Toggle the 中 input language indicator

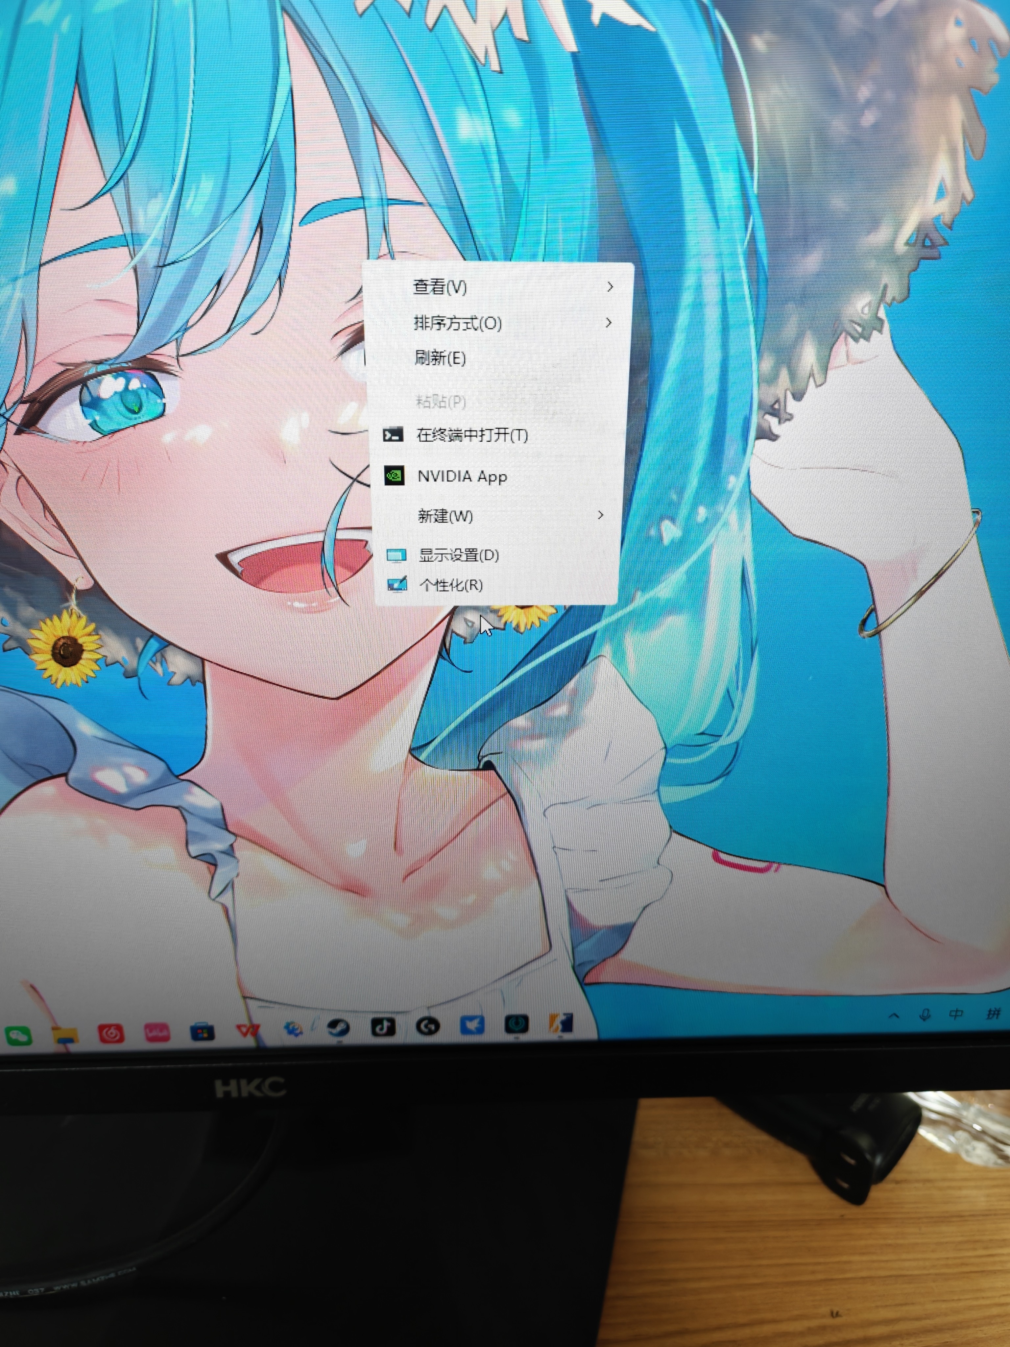tap(956, 1014)
